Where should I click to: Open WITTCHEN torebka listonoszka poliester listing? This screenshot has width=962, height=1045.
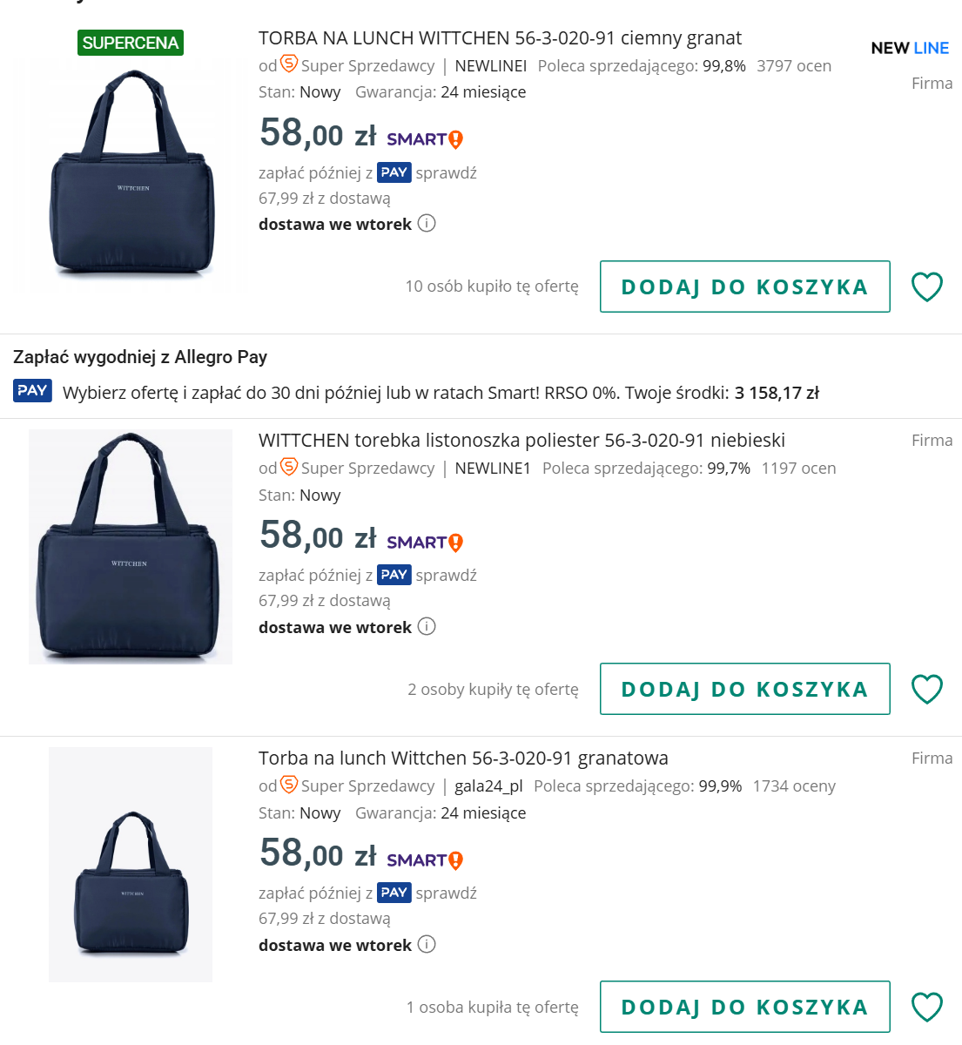pyautogui.click(x=521, y=441)
